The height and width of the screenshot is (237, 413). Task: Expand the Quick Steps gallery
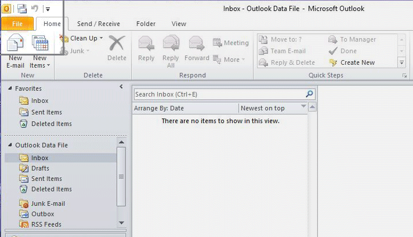401,62
